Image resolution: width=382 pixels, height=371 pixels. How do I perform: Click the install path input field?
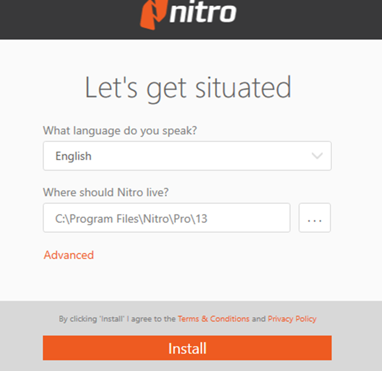pos(166,218)
